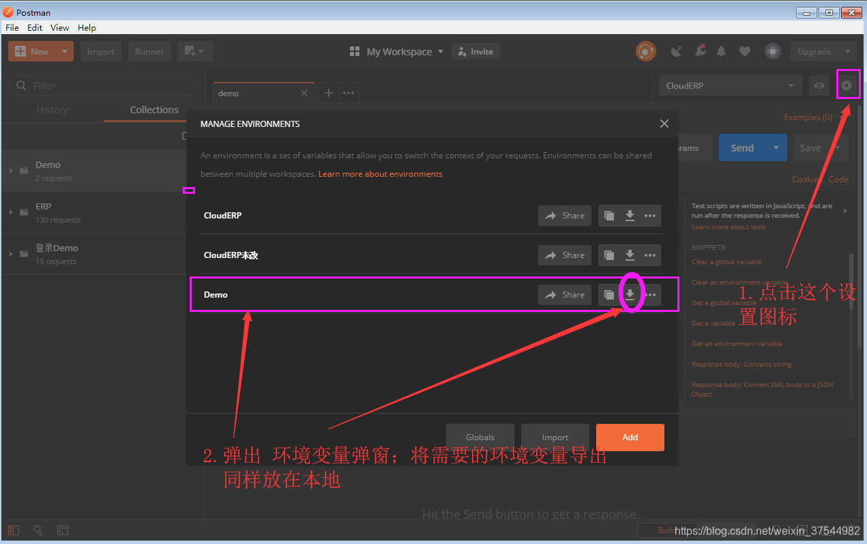Viewport: 867px width, 544px height.
Task: Open settings wrench icon in header
Action: coord(700,51)
